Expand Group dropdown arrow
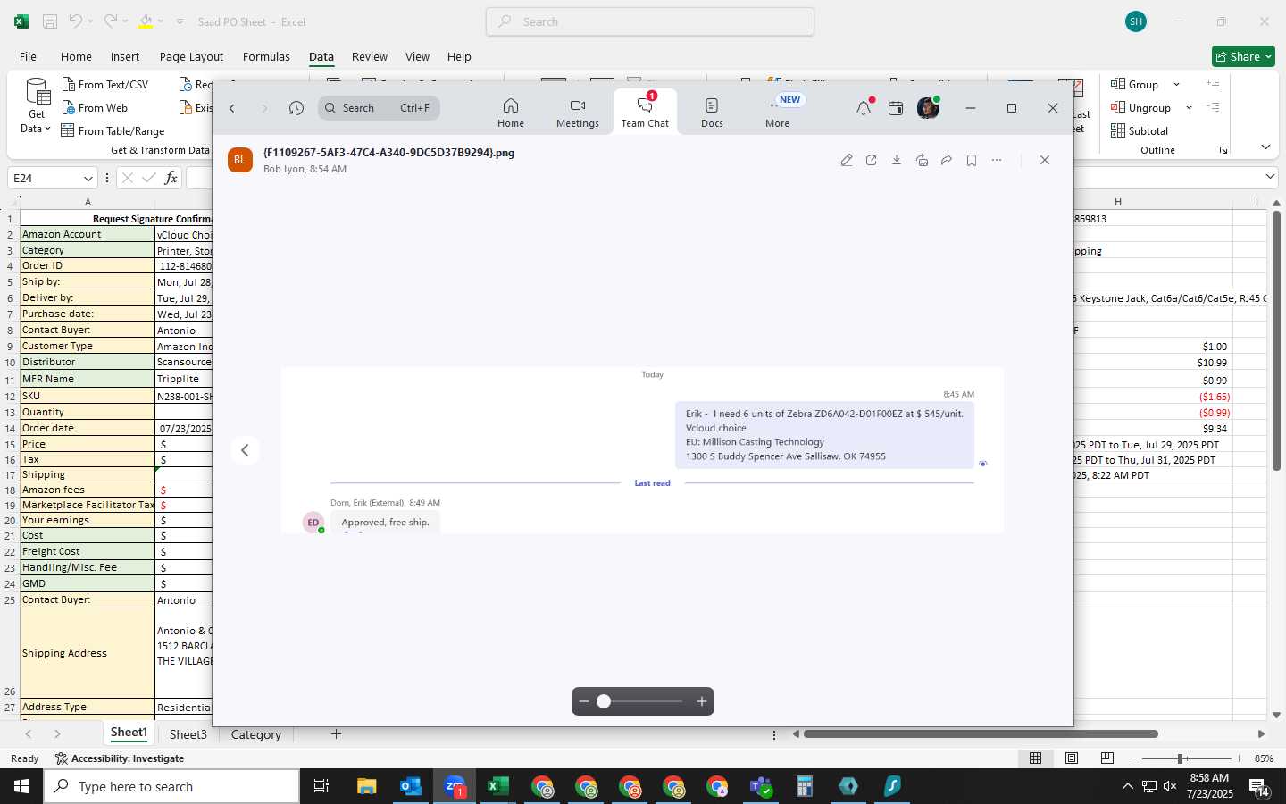Image resolution: width=1286 pixels, height=804 pixels. [1176, 84]
